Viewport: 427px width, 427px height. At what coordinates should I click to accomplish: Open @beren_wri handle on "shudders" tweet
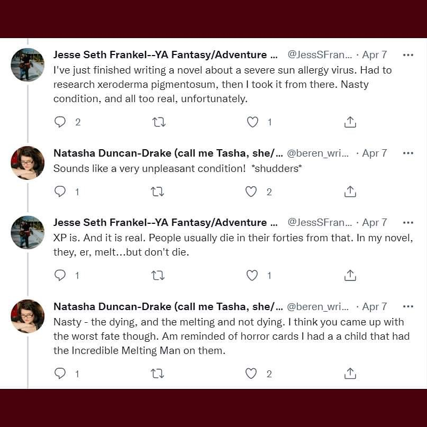tap(318, 153)
